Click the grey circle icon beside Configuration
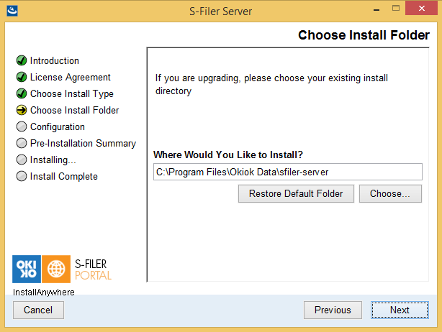Viewport: 442px width, 332px height. 22,126
